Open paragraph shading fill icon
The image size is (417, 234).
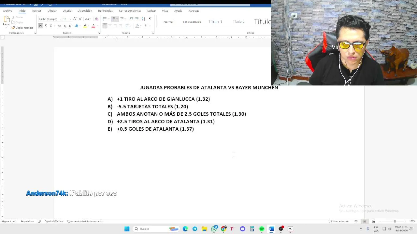[137, 26]
